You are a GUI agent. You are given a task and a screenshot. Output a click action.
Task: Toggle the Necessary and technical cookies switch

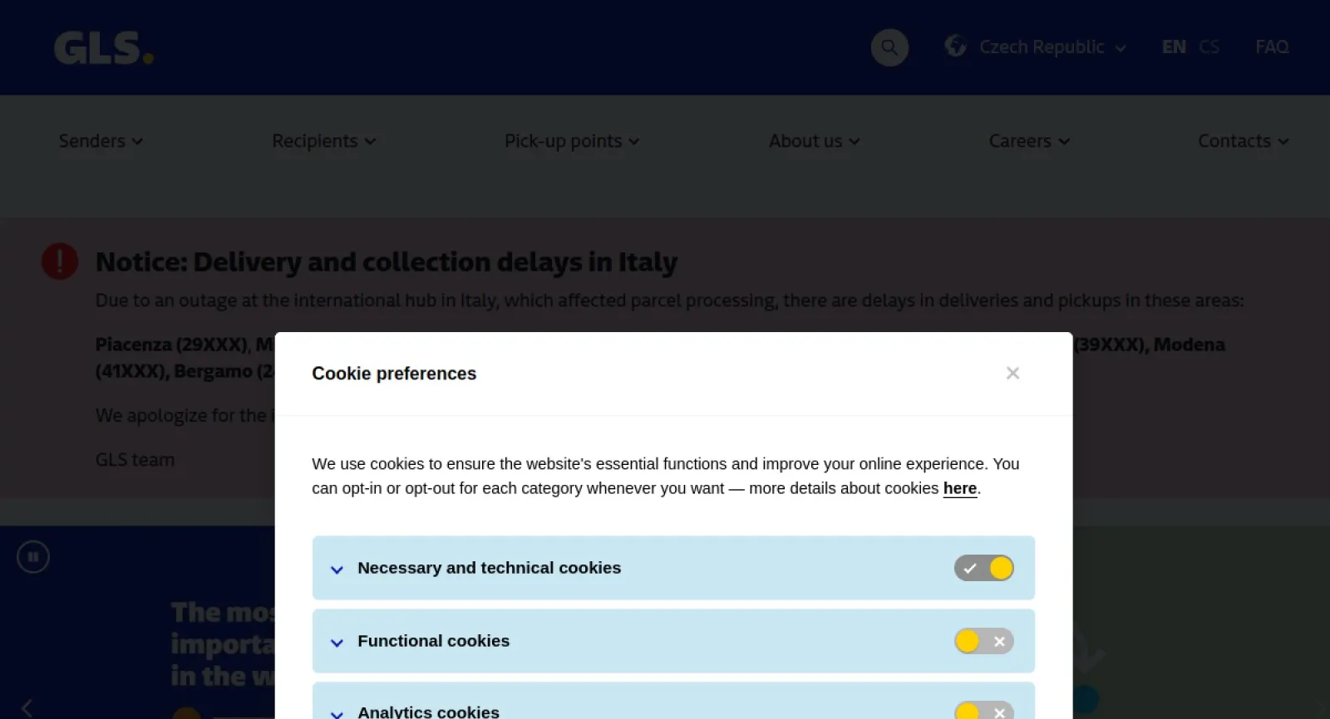[983, 568]
